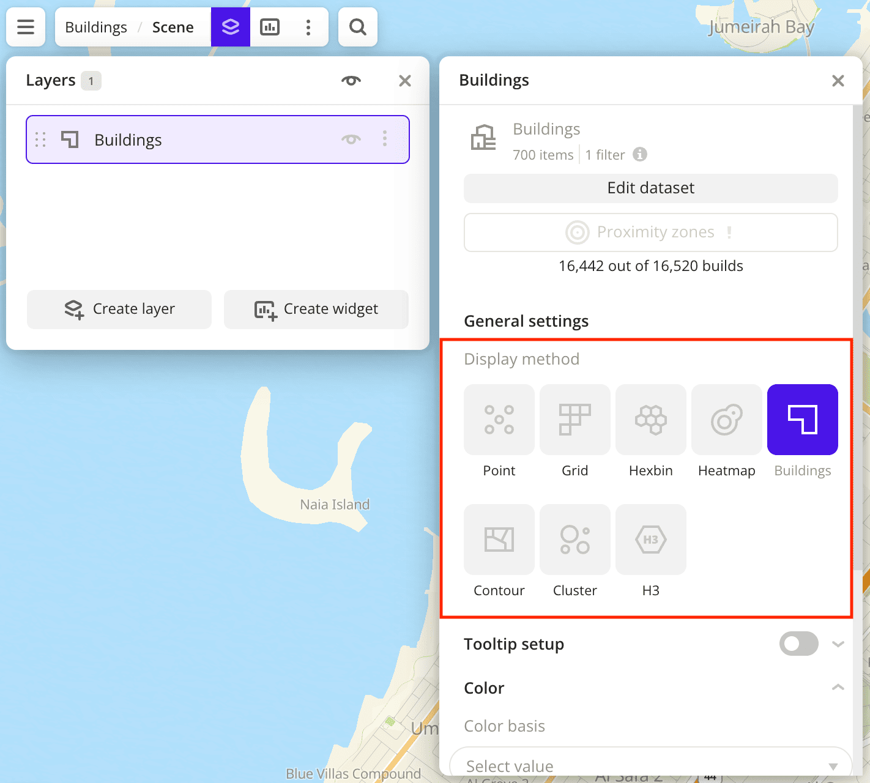Open the hamburger main menu

click(26, 27)
